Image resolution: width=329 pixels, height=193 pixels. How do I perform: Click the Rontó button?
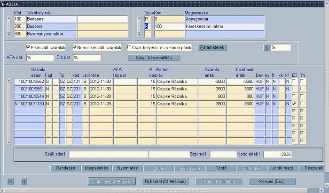click(x=221, y=168)
